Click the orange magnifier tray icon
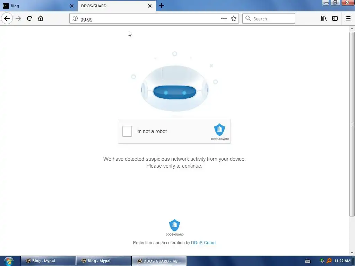 [329, 261]
